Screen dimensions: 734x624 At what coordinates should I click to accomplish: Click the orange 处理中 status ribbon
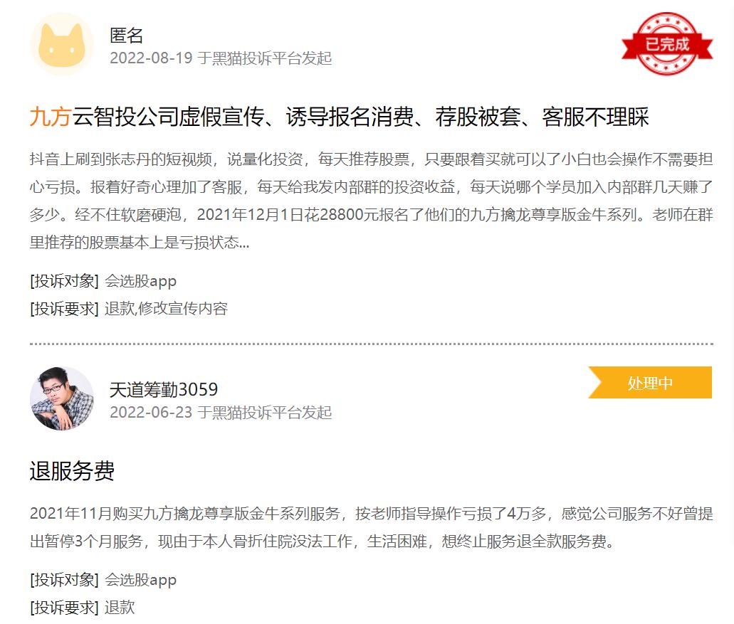click(x=650, y=383)
